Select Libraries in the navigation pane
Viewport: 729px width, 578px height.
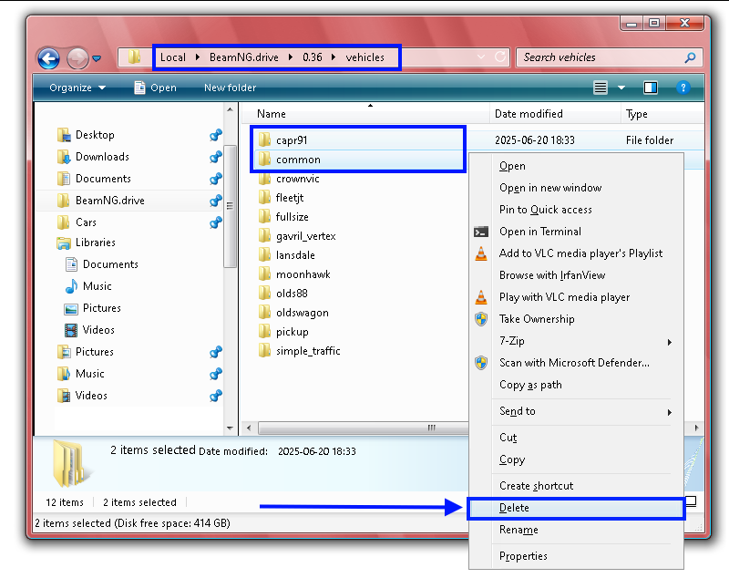(96, 243)
